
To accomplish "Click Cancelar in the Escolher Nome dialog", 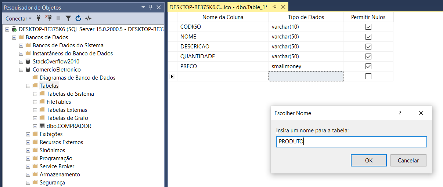I will 408,160.
